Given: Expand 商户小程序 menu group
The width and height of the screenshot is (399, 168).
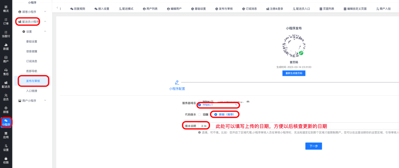Looking at the screenshot, I should [32, 101].
